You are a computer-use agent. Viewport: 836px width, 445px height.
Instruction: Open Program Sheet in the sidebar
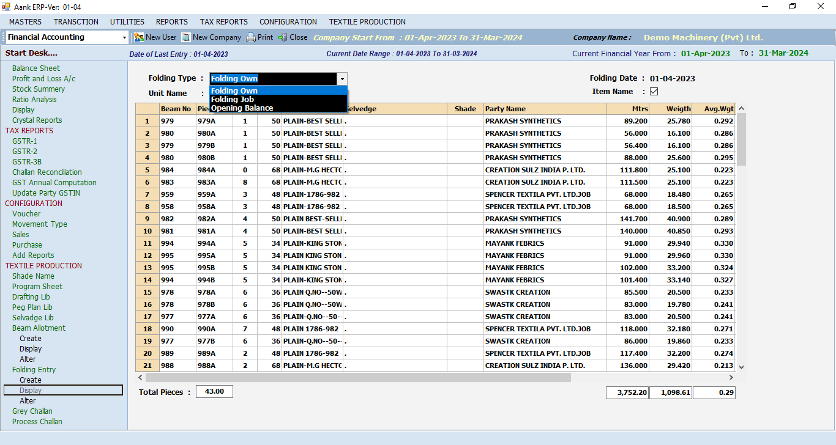tap(37, 287)
